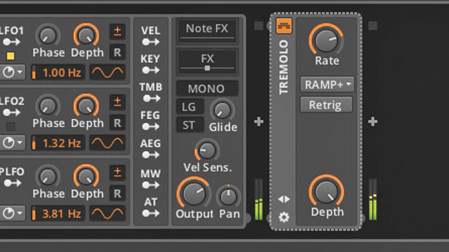Viewport: 449px width, 252px height.
Task: Click the plus icon before Tremolo
Action: click(259, 122)
